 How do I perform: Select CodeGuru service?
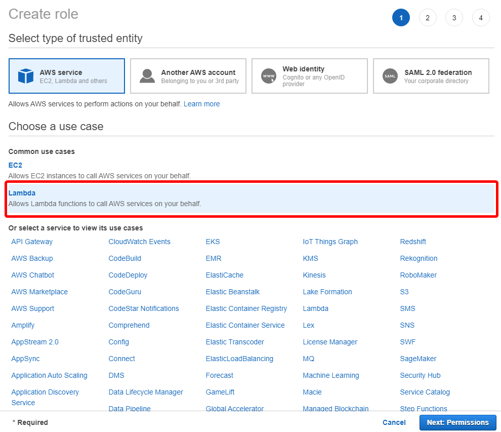(124, 292)
